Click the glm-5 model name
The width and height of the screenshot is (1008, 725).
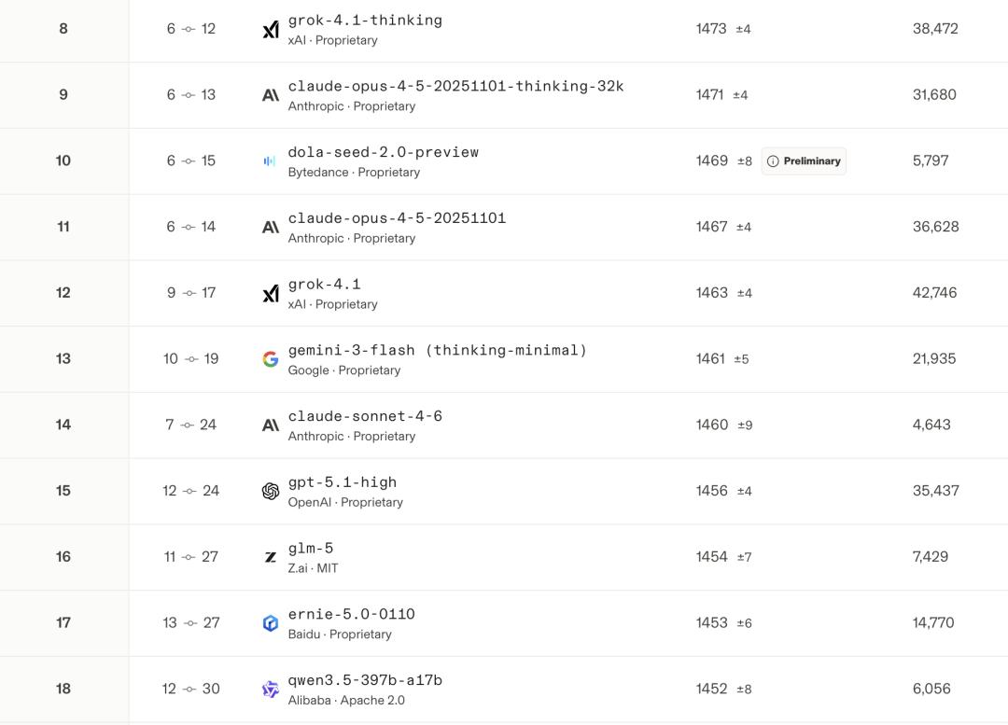point(311,549)
